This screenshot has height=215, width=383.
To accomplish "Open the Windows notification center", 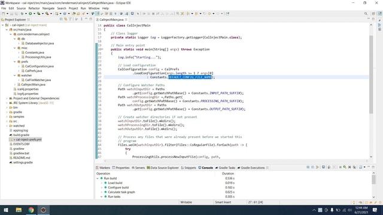I will 375,210.
